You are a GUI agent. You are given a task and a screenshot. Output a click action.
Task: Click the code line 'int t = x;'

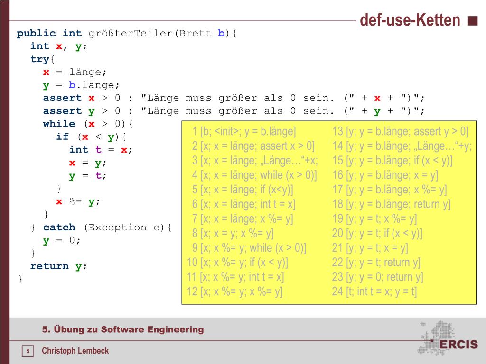pos(101,150)
